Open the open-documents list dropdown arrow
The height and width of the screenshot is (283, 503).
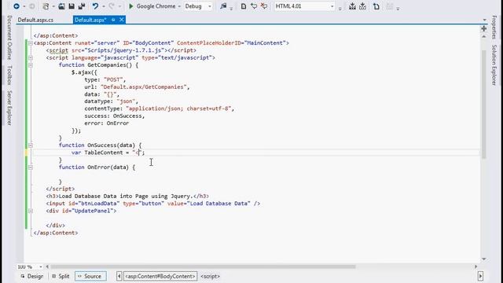pyautogui.click(x=484, y=20)
